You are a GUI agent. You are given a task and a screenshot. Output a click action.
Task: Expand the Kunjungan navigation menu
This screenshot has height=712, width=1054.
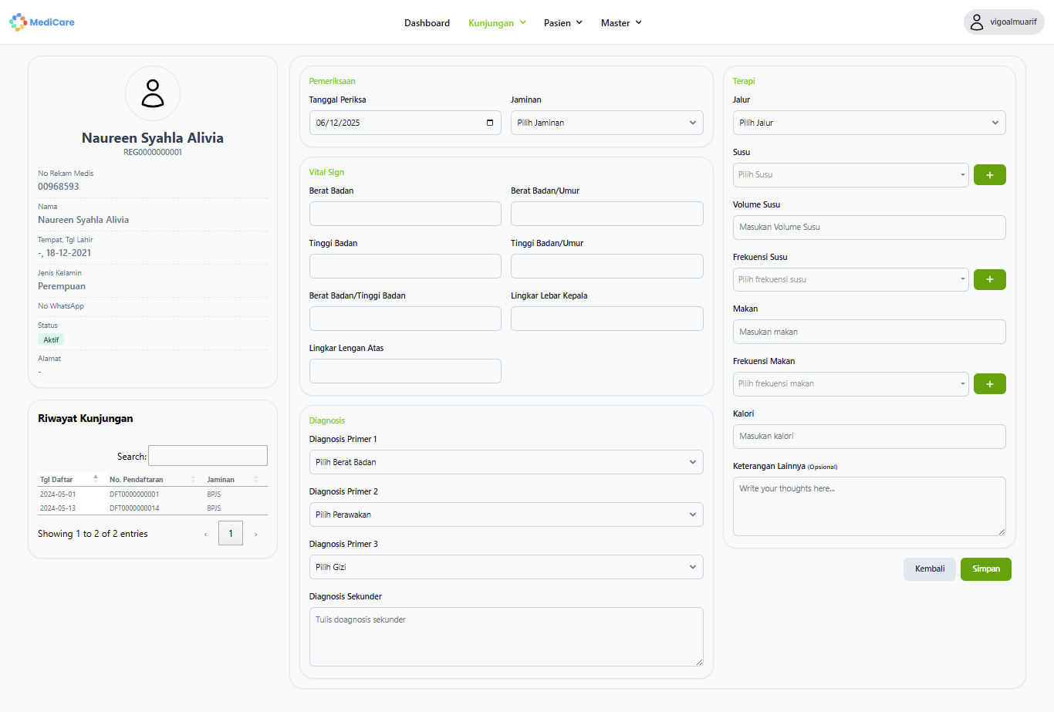497,23
